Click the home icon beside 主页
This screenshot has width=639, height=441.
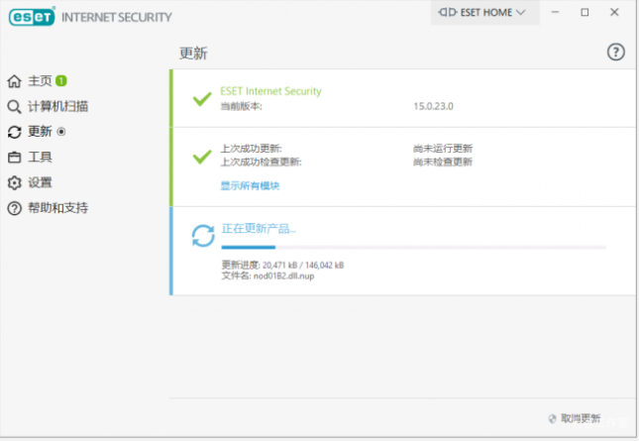(14, 80)
